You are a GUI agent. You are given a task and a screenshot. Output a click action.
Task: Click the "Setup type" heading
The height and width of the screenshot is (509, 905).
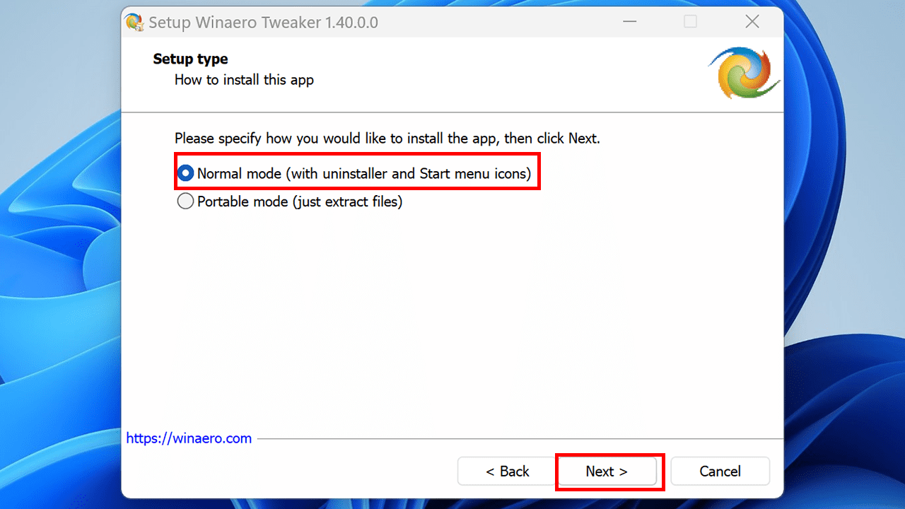190,59
